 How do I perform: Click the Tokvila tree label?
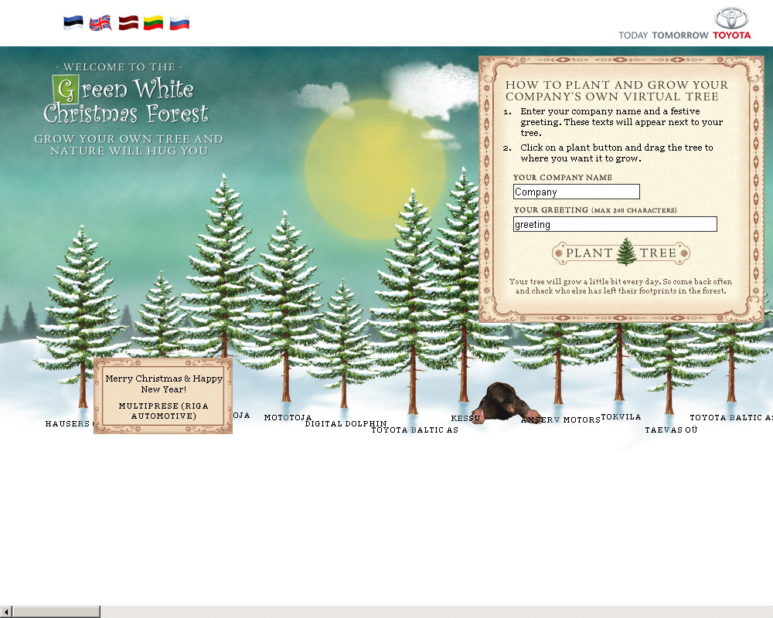pos(621,417)
